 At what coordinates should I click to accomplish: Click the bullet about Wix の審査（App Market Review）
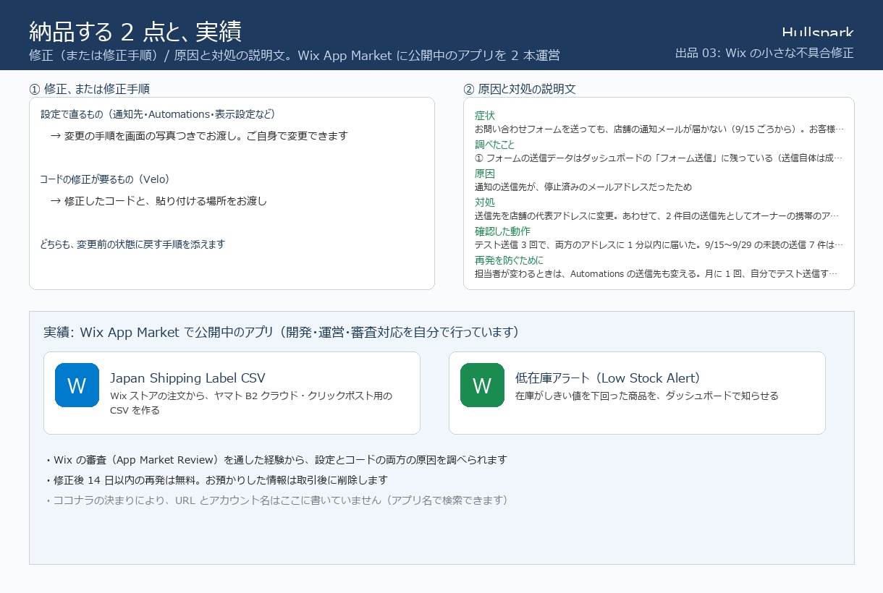click(275, 460)
